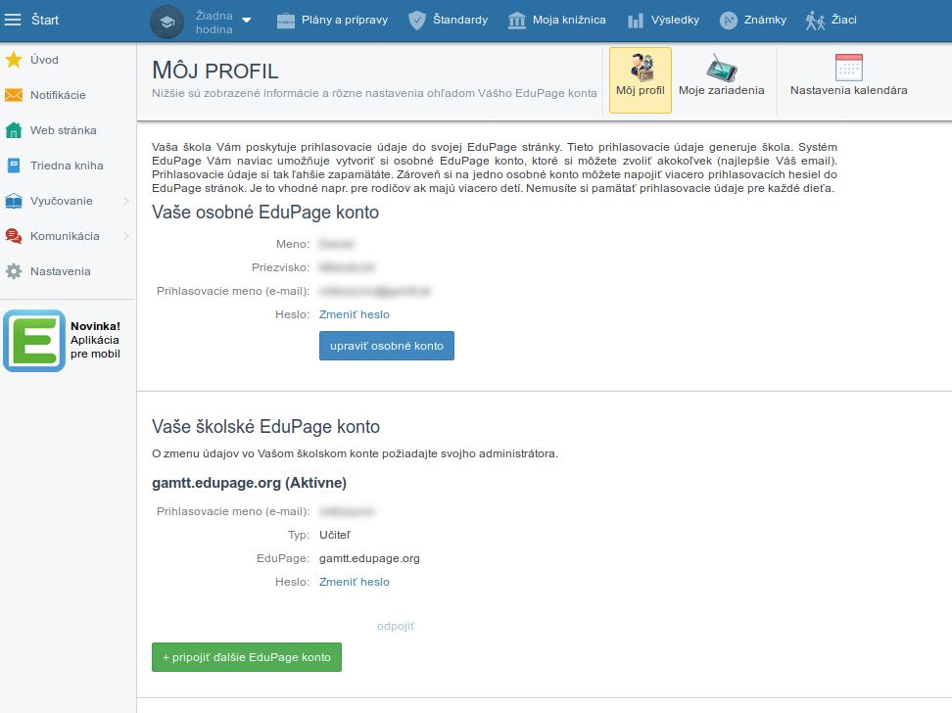The image size is (952, 713).
Task: Open Známky menu item
Action: (765, 20)
